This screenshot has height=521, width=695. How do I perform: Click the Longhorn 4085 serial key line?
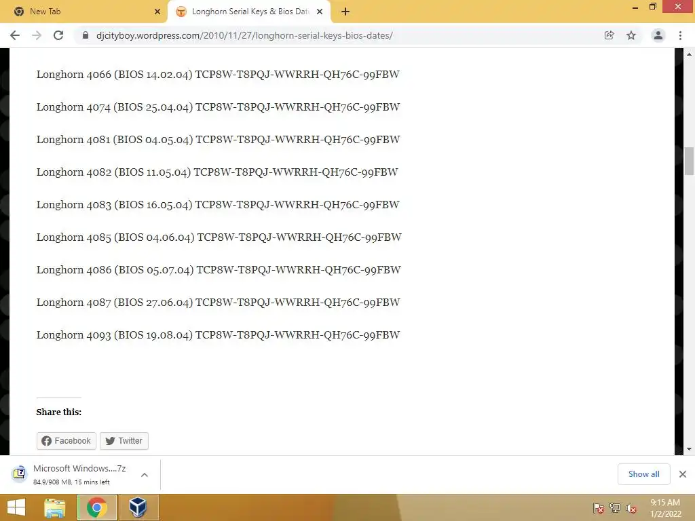pos(219,237)
